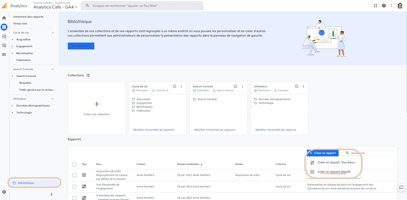Collapse the left navigation panel arrow

click(51, 195)
